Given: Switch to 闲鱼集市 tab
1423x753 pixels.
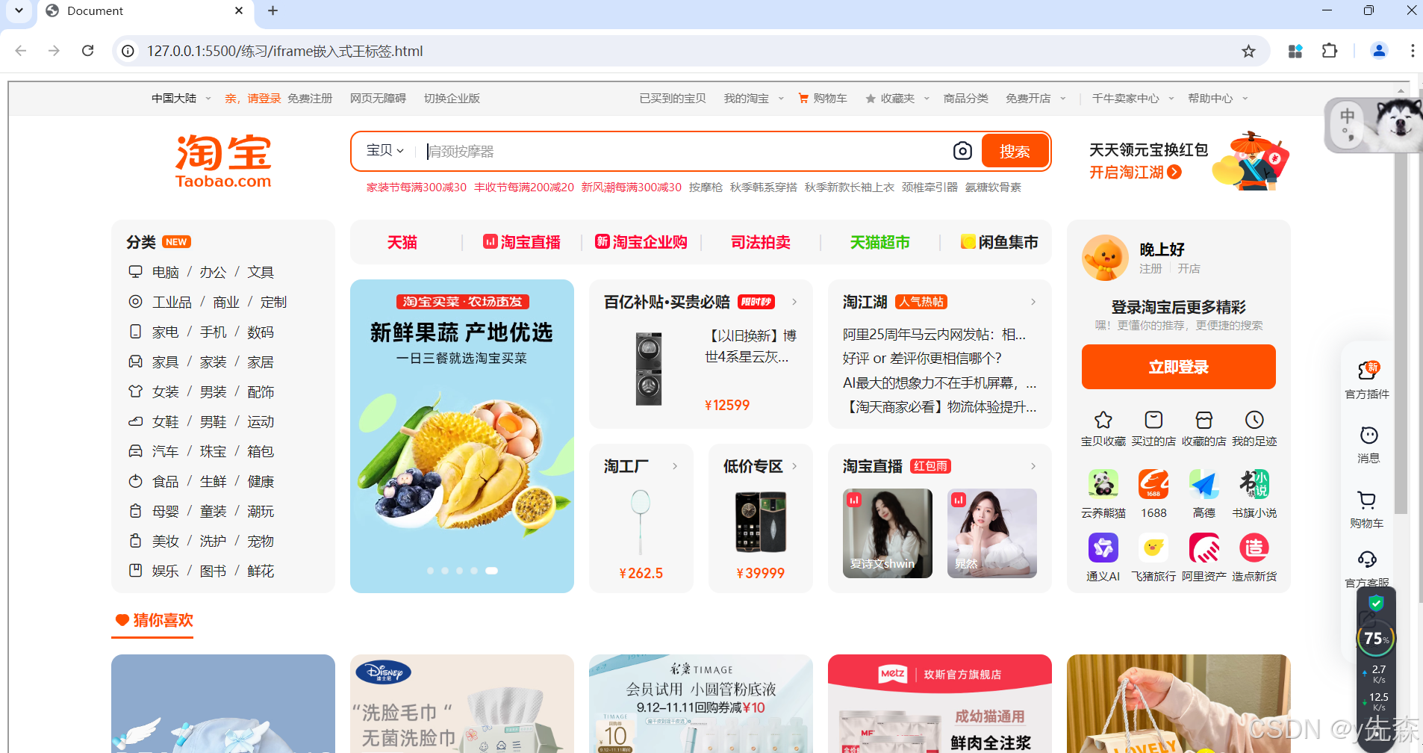Looking at the screenshot, I should 1000,242.
